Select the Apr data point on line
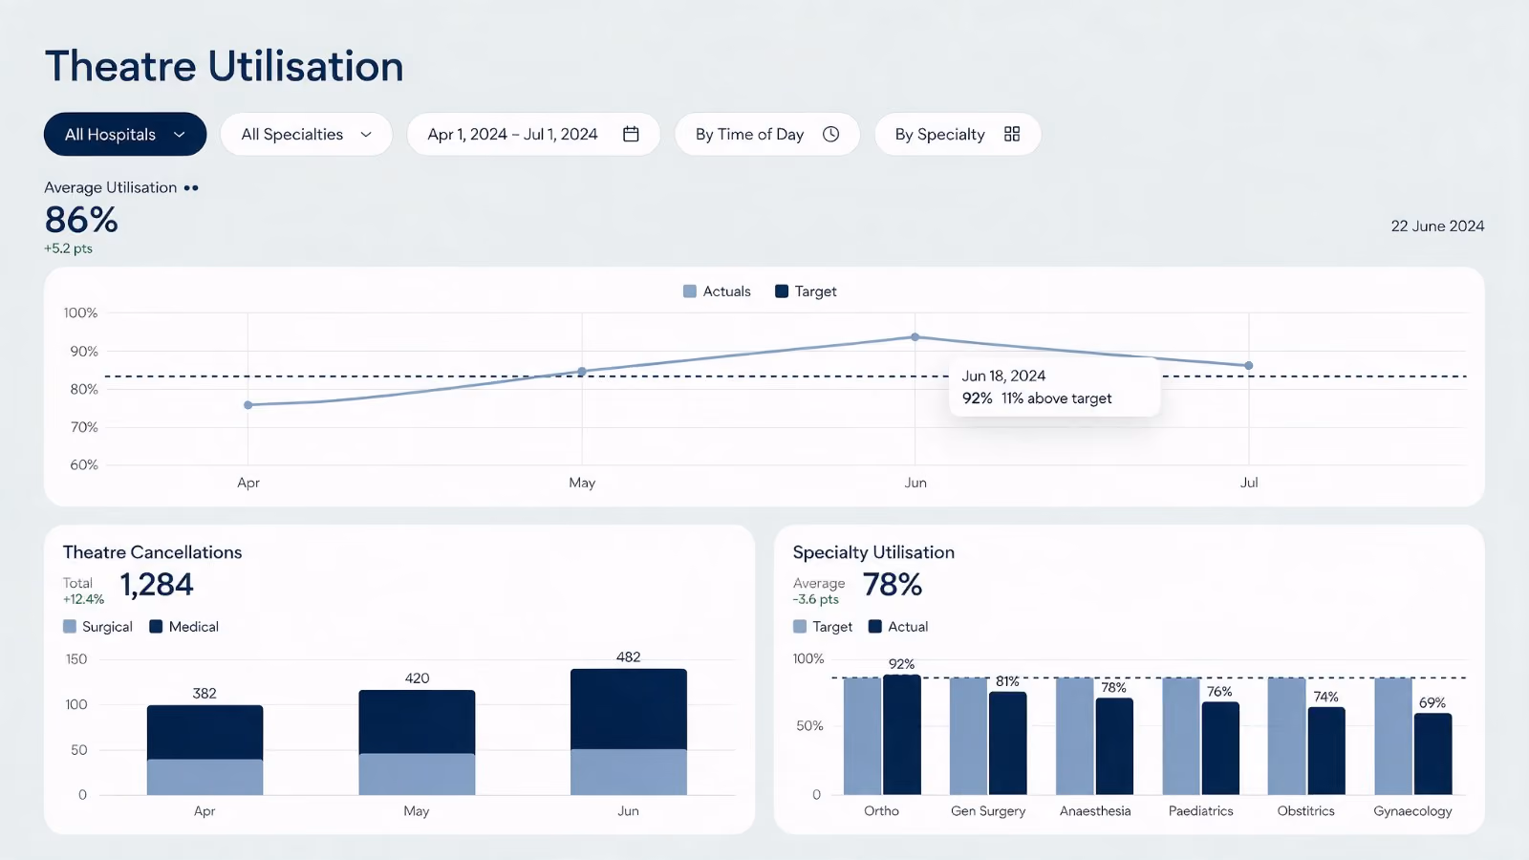1529x860 pixels. pos(248,405)
